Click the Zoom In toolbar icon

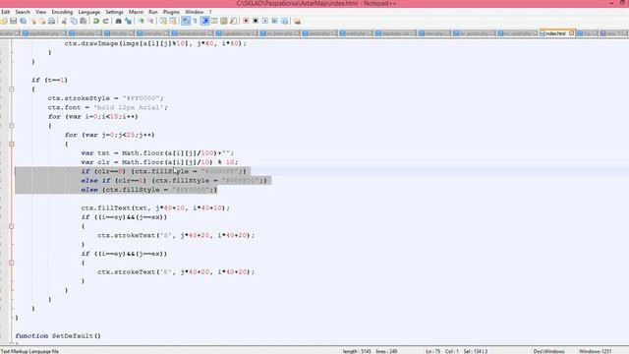pyautogui.click(x=141, y=21)
